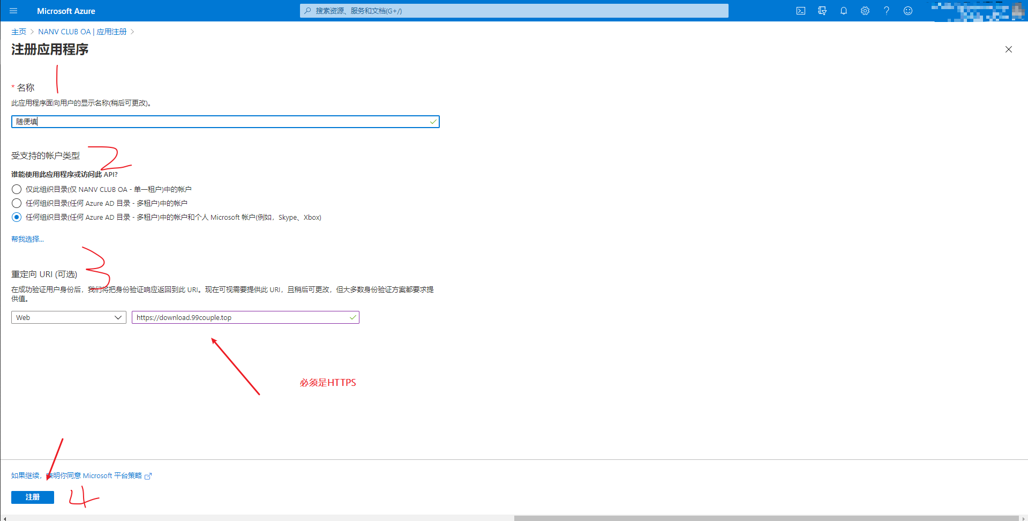The image size is (1028, 521).
Task: Open the 帮我选择 help link
Action: click(27, 239)
